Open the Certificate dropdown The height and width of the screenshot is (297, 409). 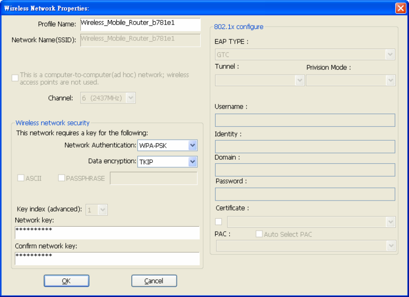311,222
